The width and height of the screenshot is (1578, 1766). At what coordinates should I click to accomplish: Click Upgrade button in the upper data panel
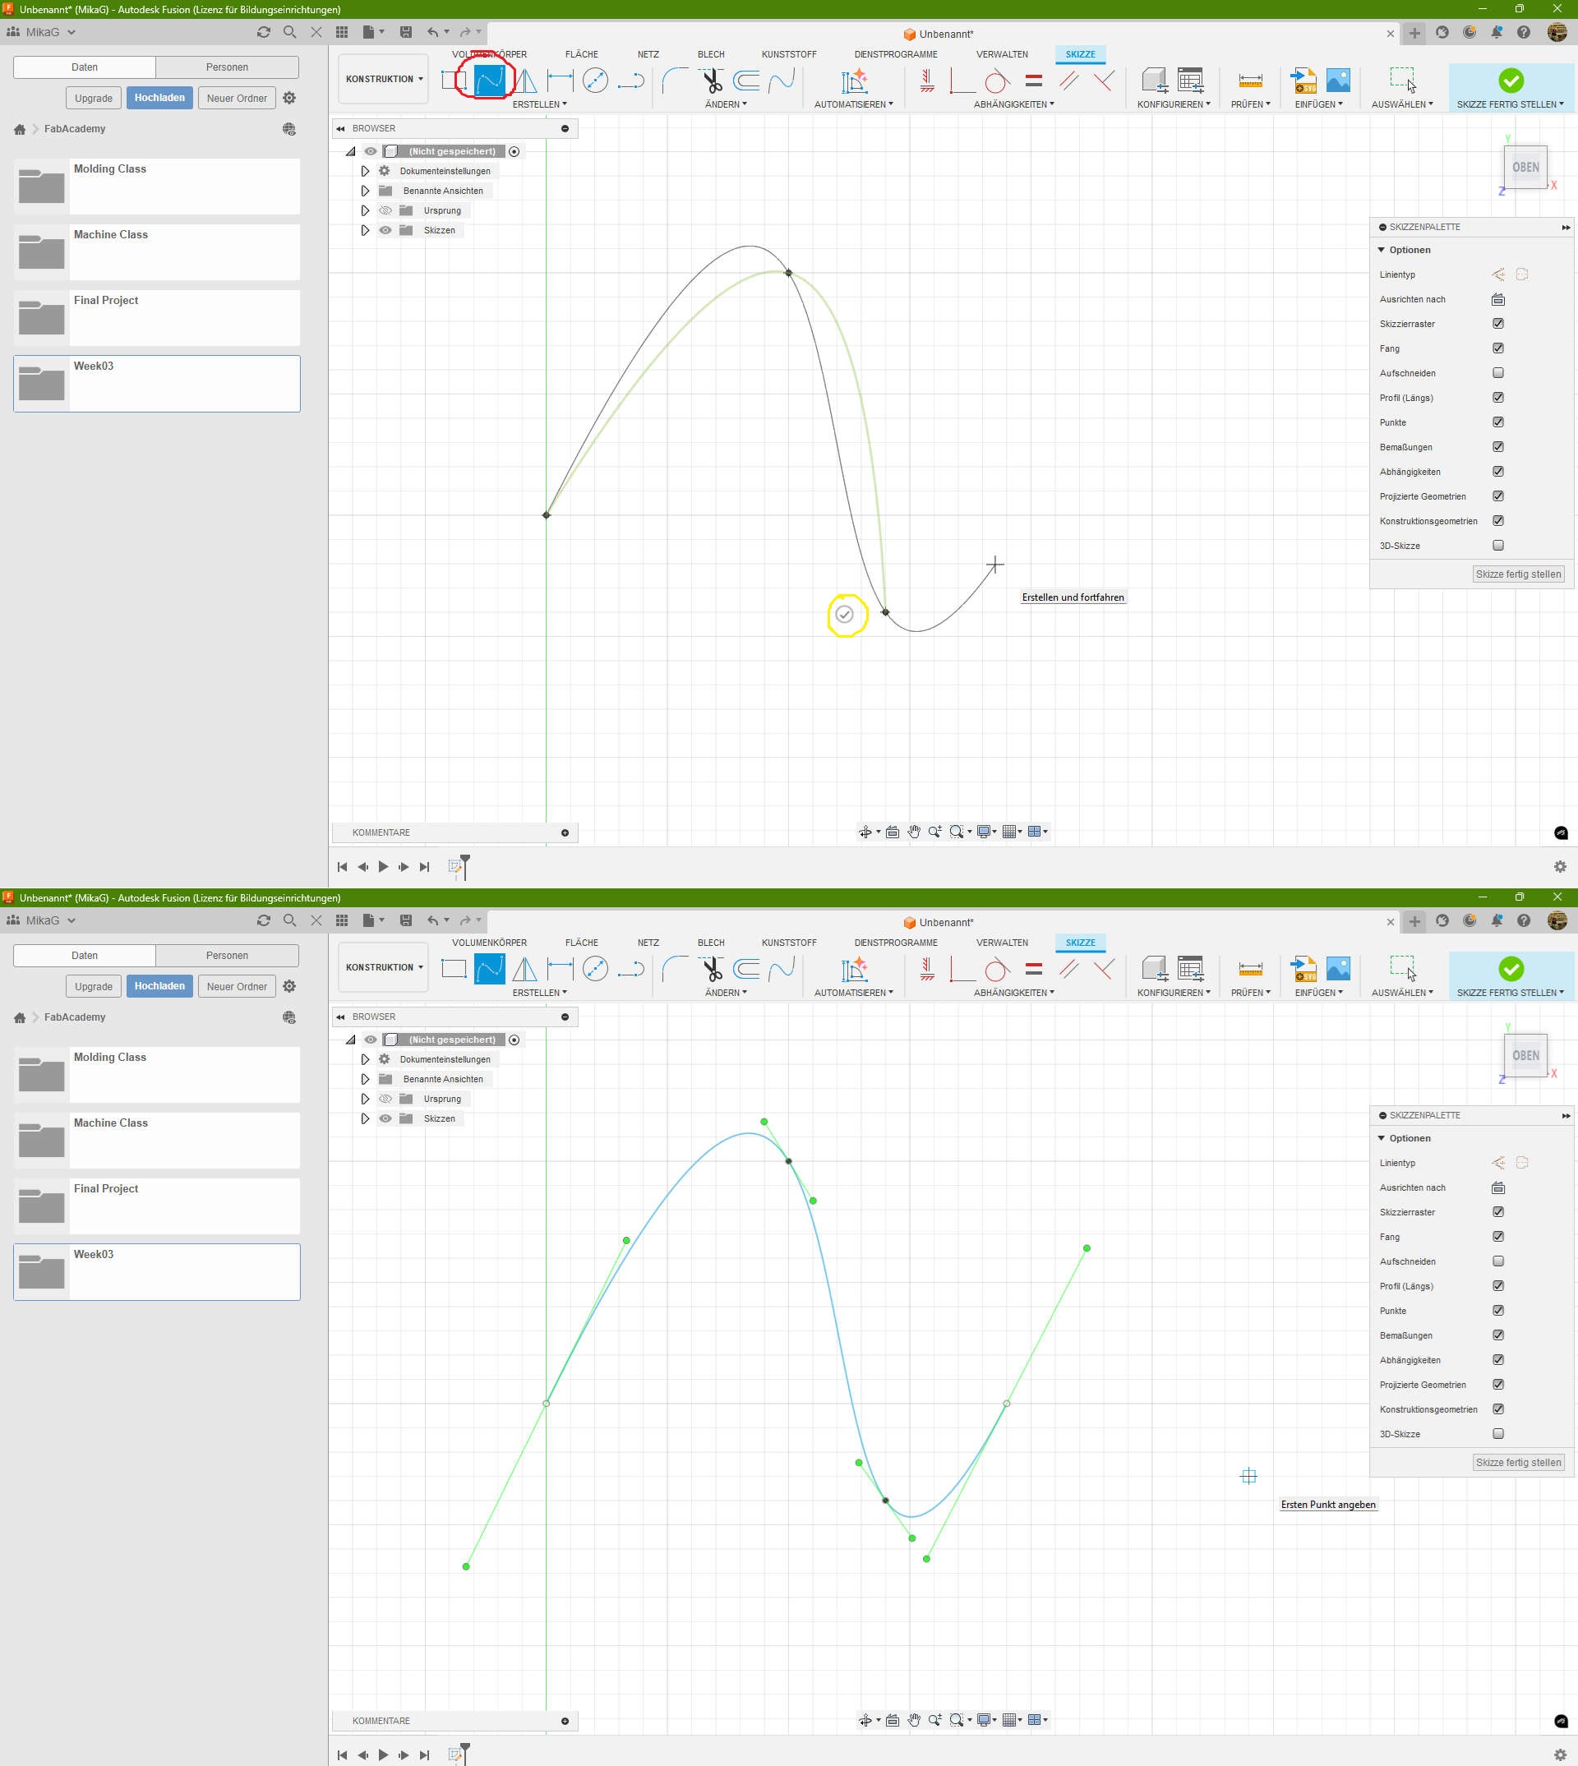(x=94, y=98)
